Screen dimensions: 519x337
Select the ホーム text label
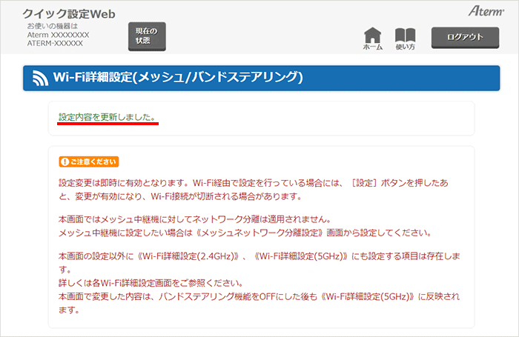[x=372, y=47]
